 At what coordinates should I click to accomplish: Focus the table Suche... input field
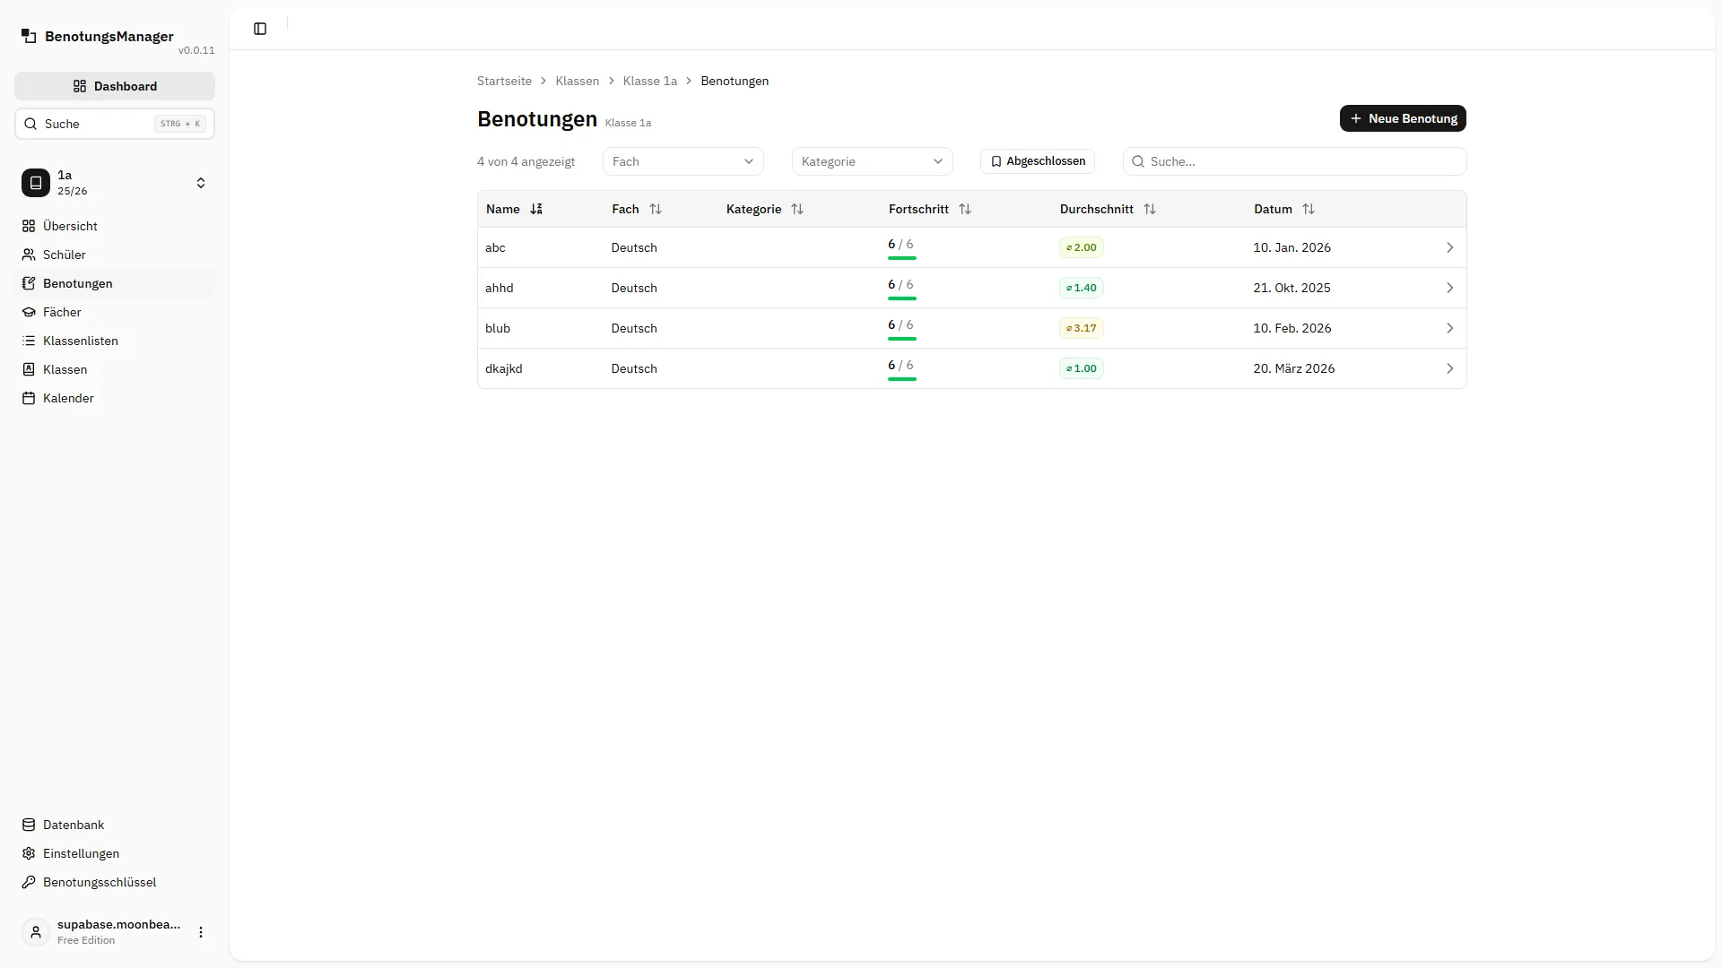[1294, 161]
